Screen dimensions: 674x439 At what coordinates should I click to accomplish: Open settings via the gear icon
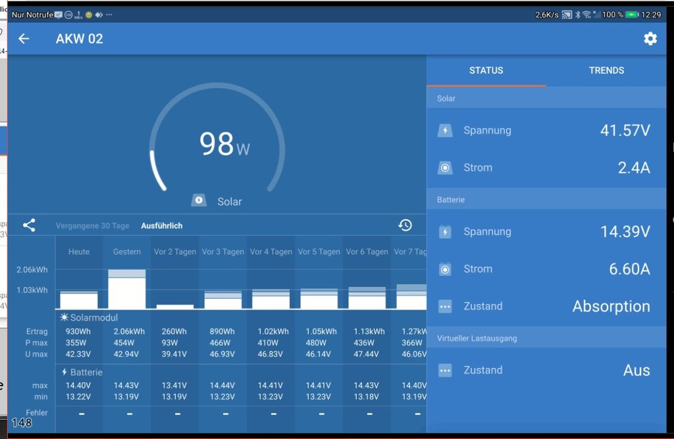point(650,39)
